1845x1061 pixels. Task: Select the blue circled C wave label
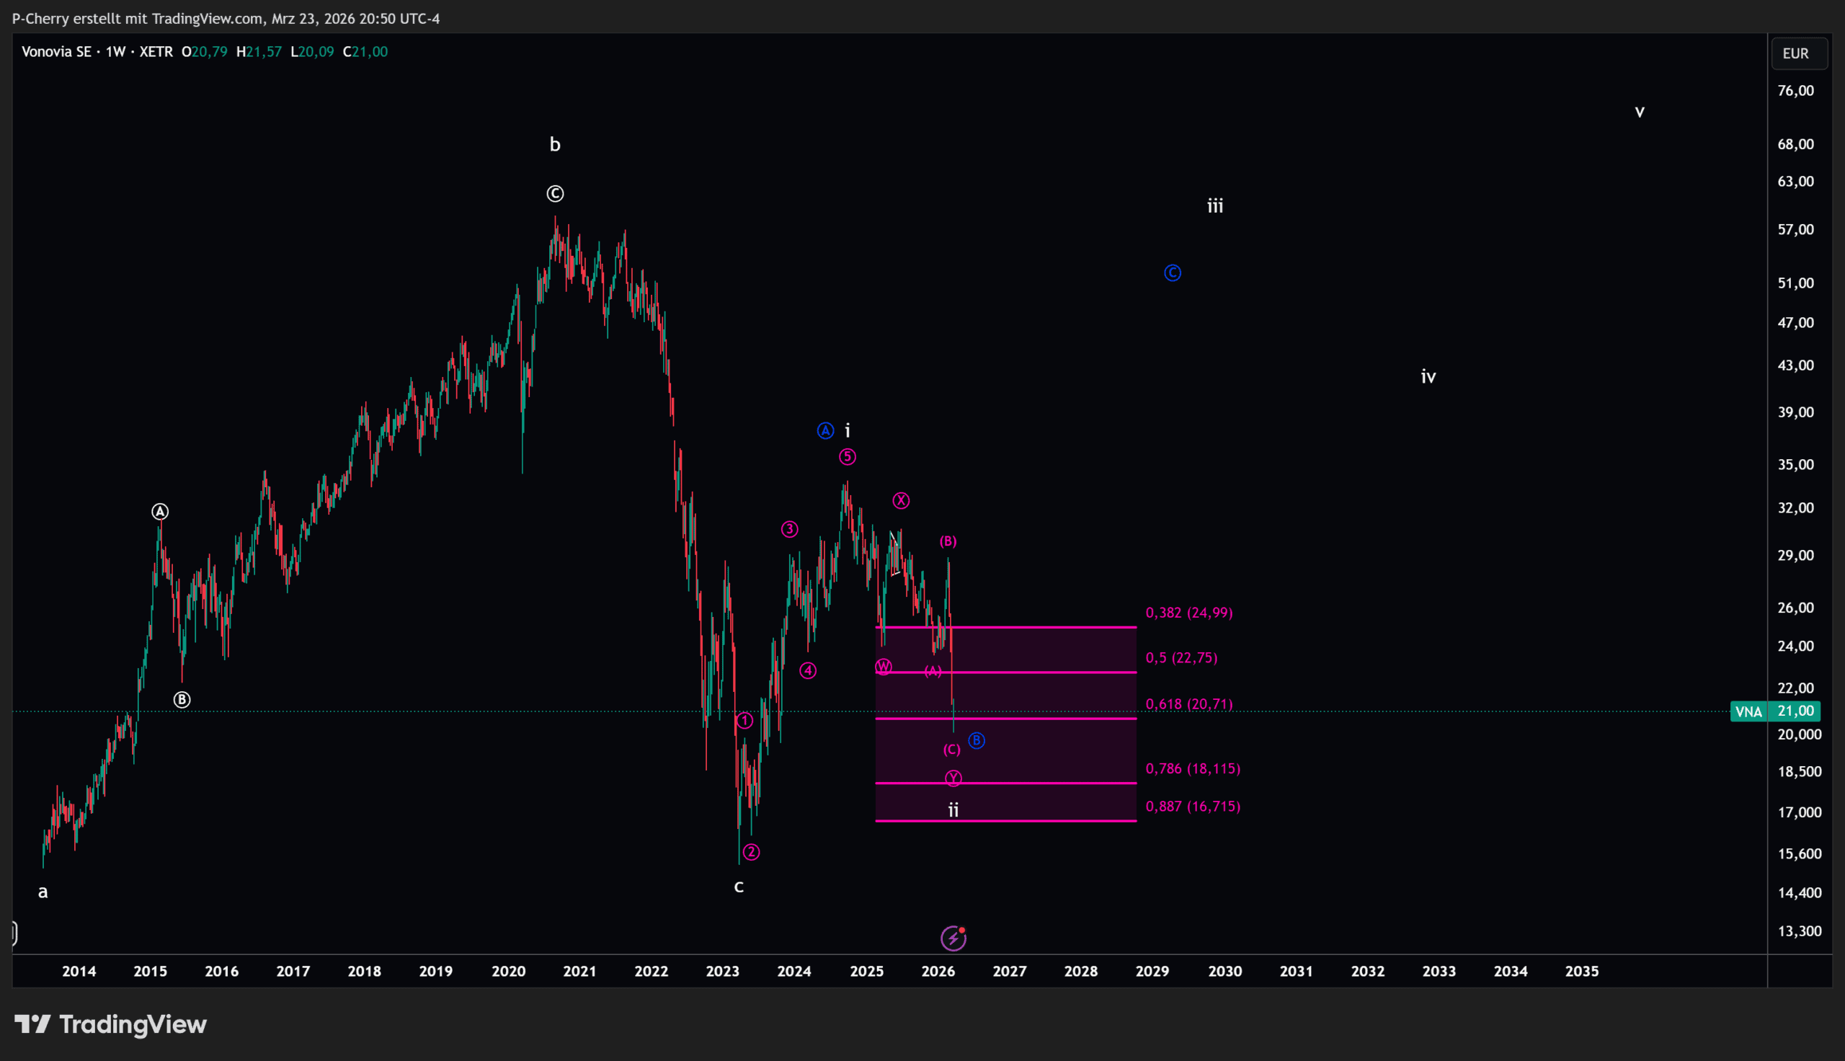(1172, 272)
